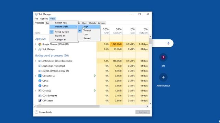
Task: Select the COM Surrogate process name
Action: 49,96
